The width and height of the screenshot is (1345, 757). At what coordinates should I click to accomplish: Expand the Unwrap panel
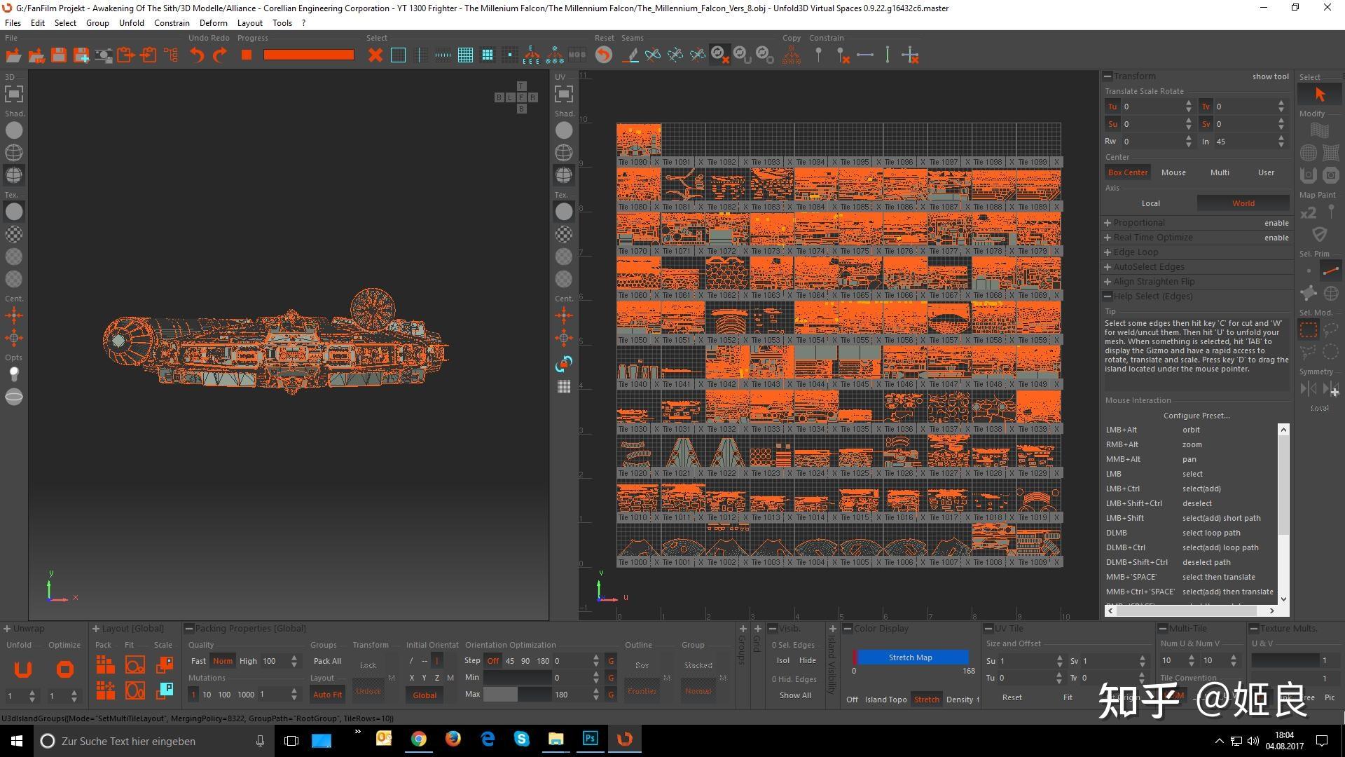pos(6,629)
